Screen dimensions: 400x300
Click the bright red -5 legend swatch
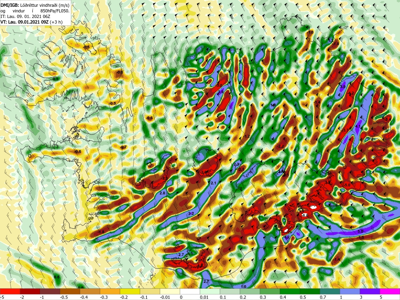click(x=10, y=291)
